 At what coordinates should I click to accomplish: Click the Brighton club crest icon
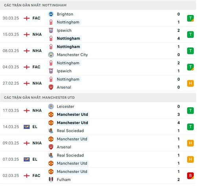(51, 14)
